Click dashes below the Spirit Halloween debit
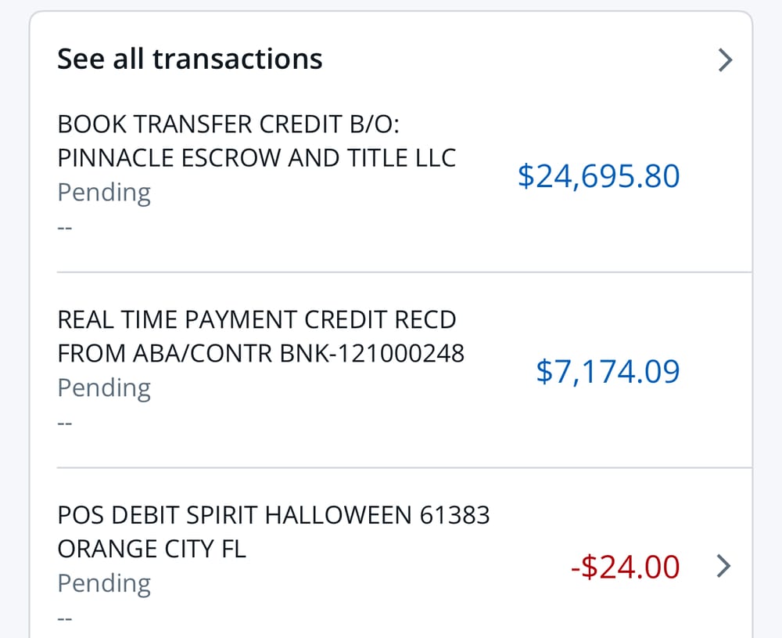This screenshot has width=782, height=638. coord(65,619)
